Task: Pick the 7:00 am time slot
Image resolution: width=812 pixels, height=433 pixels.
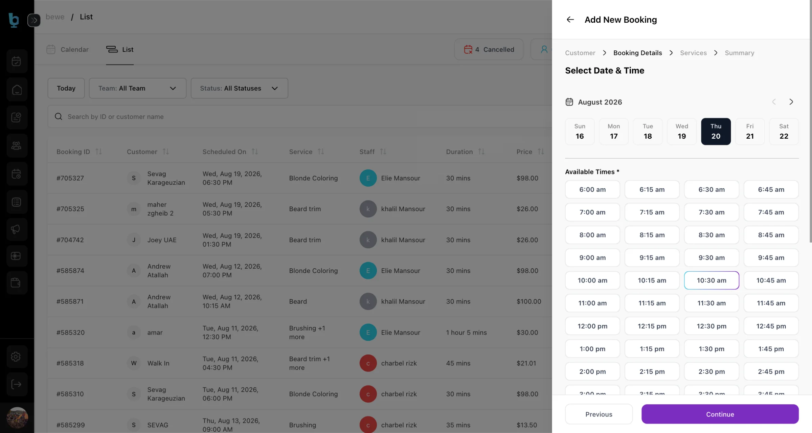Action: (x=592, y=212)
